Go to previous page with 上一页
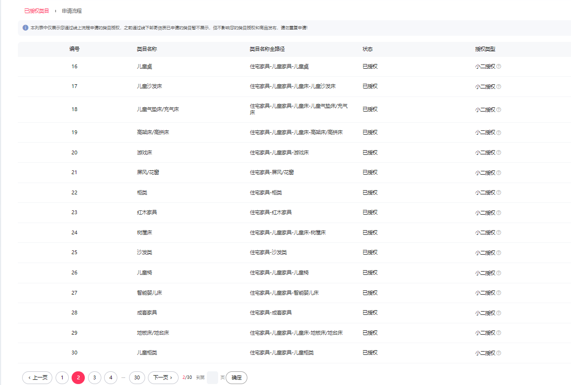571x385 pixels. point(37,377)
